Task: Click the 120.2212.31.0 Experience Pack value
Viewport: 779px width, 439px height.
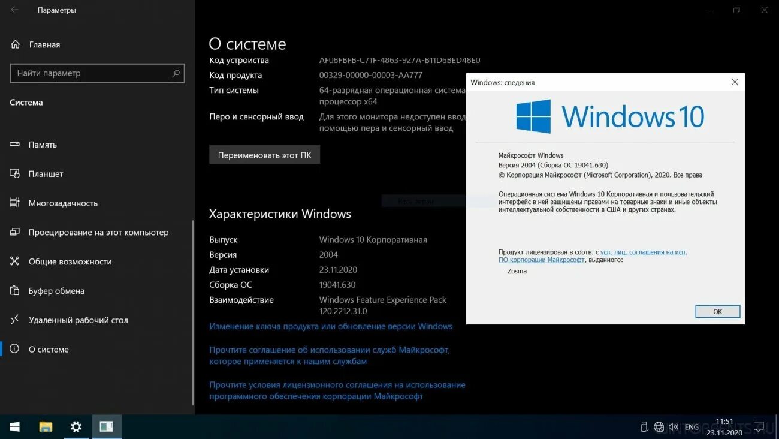Action: [x=343, y=311]
